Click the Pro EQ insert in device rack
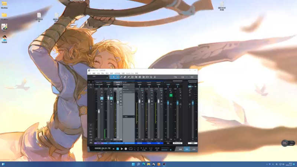 coord(129,89)
